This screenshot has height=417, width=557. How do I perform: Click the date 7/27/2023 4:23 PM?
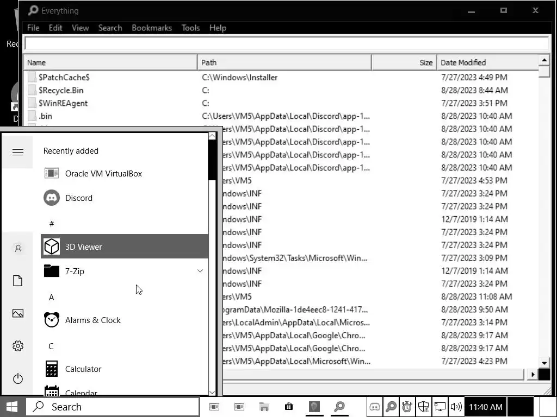474,361
